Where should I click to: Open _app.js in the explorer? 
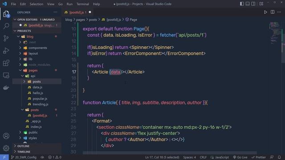pos(37,121)
